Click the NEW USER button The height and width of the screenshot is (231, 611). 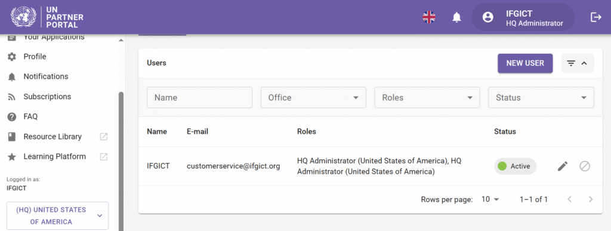(x=525, y=63)
